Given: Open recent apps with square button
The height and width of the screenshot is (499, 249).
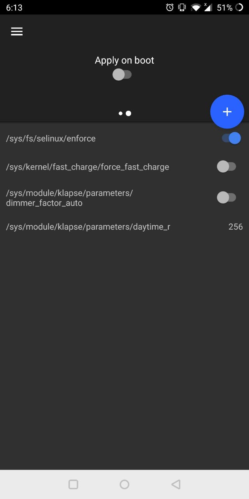Looking at the screenshot, I should pyautogui.click(x=73, y=484).
